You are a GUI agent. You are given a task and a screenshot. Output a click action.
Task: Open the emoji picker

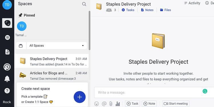click(x=96, y=104)
